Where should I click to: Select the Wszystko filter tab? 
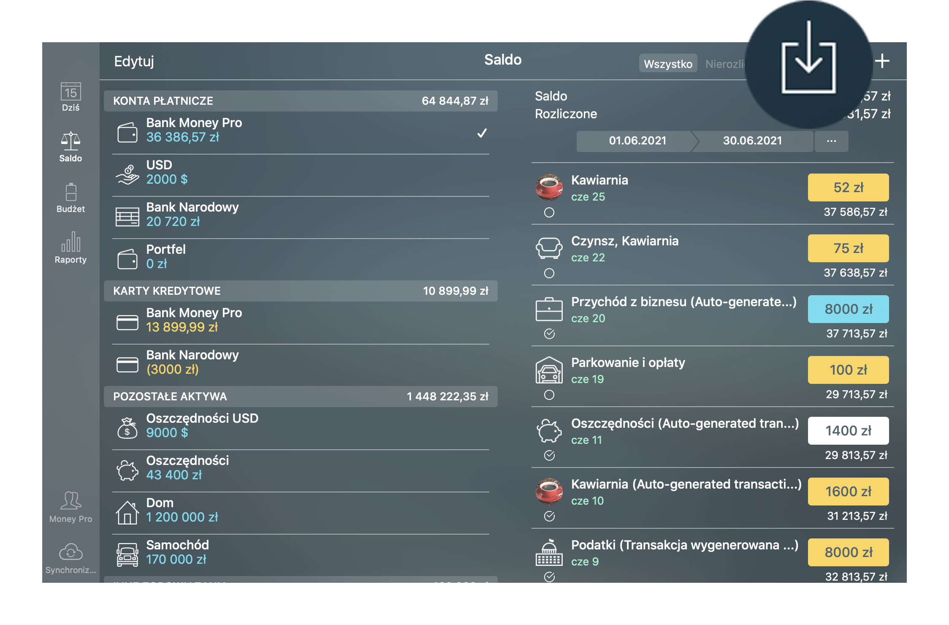668,64
